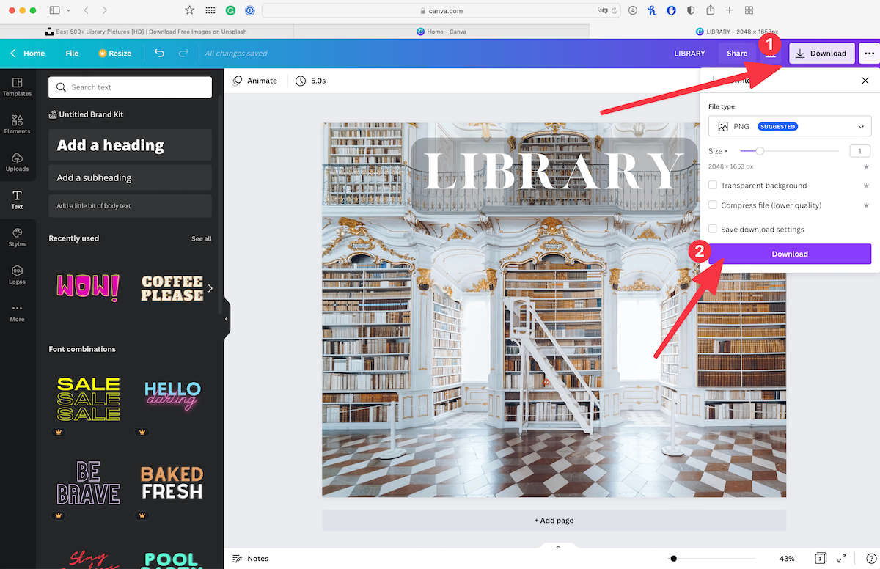Open the Elements sidebar panel
The width and height of the screenshot is (880, 569).
point(17,124)
